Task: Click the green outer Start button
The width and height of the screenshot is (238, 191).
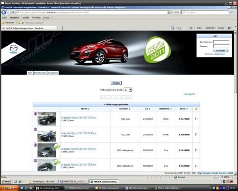Action: coord(10,188)
